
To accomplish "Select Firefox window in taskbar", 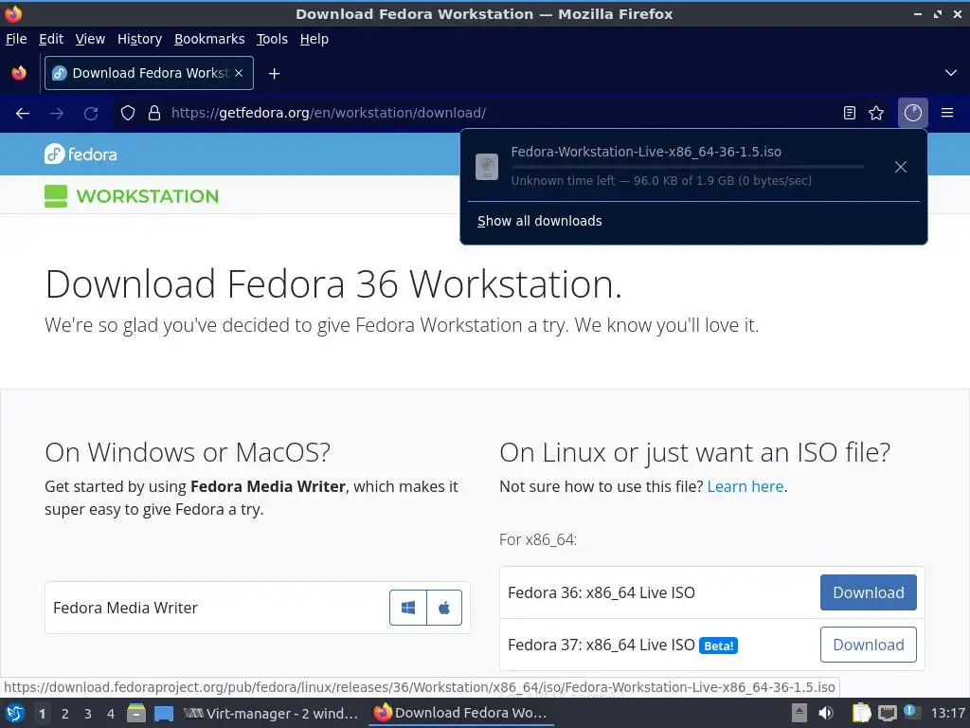I will click(x=461, y=713).
